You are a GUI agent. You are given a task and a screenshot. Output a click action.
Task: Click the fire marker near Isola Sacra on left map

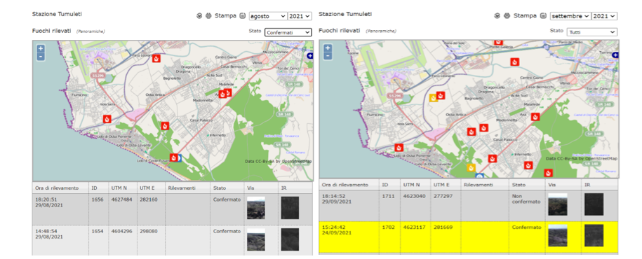click(107, 119)
